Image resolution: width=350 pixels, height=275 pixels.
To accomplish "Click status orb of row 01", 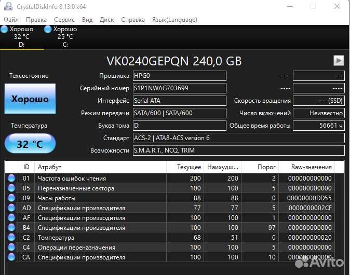I will click(11, 178).
